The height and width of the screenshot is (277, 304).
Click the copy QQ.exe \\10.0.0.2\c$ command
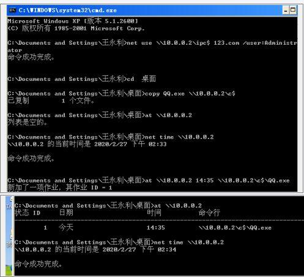tap(190, 94)
